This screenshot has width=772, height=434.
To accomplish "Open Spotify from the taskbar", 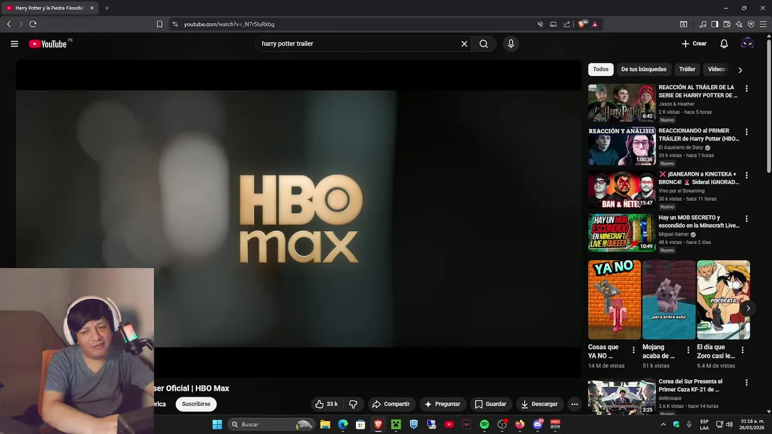I will pos(484,424).
